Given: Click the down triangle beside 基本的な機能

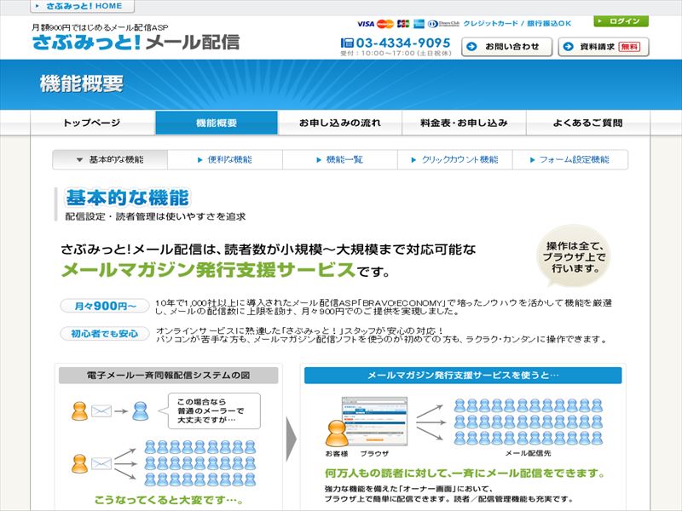Looking at the screenshot, I should (x=79, y=160).
